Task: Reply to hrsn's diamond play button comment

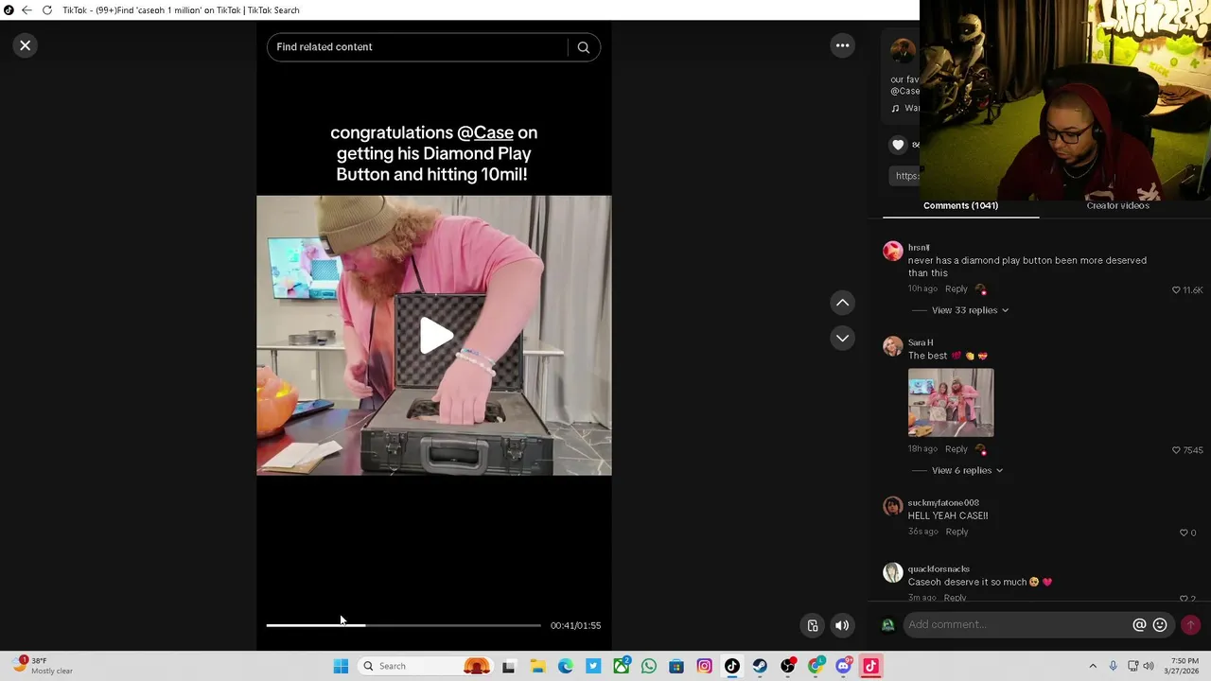Action: [x=956, y=288]
